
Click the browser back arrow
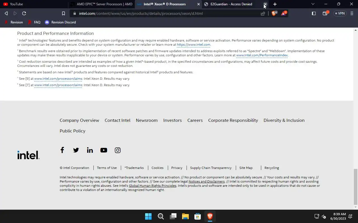pyautogui.click(x=6, y=13)
